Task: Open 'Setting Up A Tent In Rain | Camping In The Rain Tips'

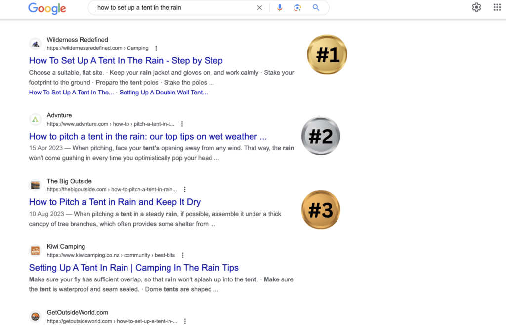Action: point(133,268)
